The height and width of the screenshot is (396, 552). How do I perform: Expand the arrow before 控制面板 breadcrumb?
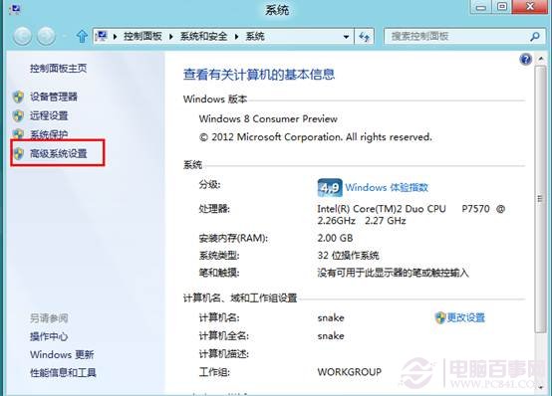(115, 36)
